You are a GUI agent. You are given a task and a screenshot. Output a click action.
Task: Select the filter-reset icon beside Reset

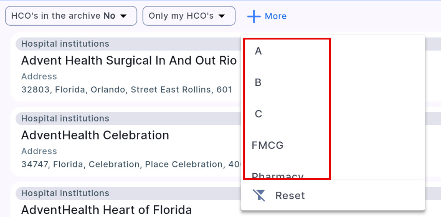[259, 195]
